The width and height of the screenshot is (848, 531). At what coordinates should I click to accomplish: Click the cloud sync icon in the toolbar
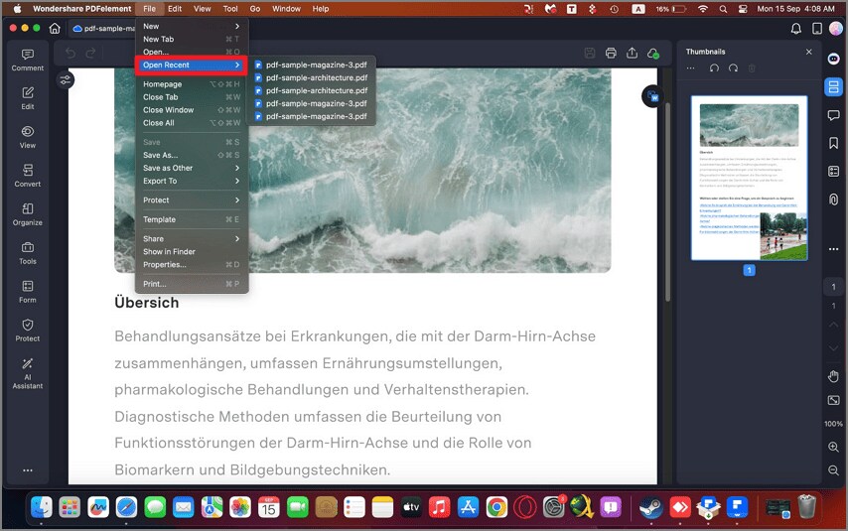(653, 54)
